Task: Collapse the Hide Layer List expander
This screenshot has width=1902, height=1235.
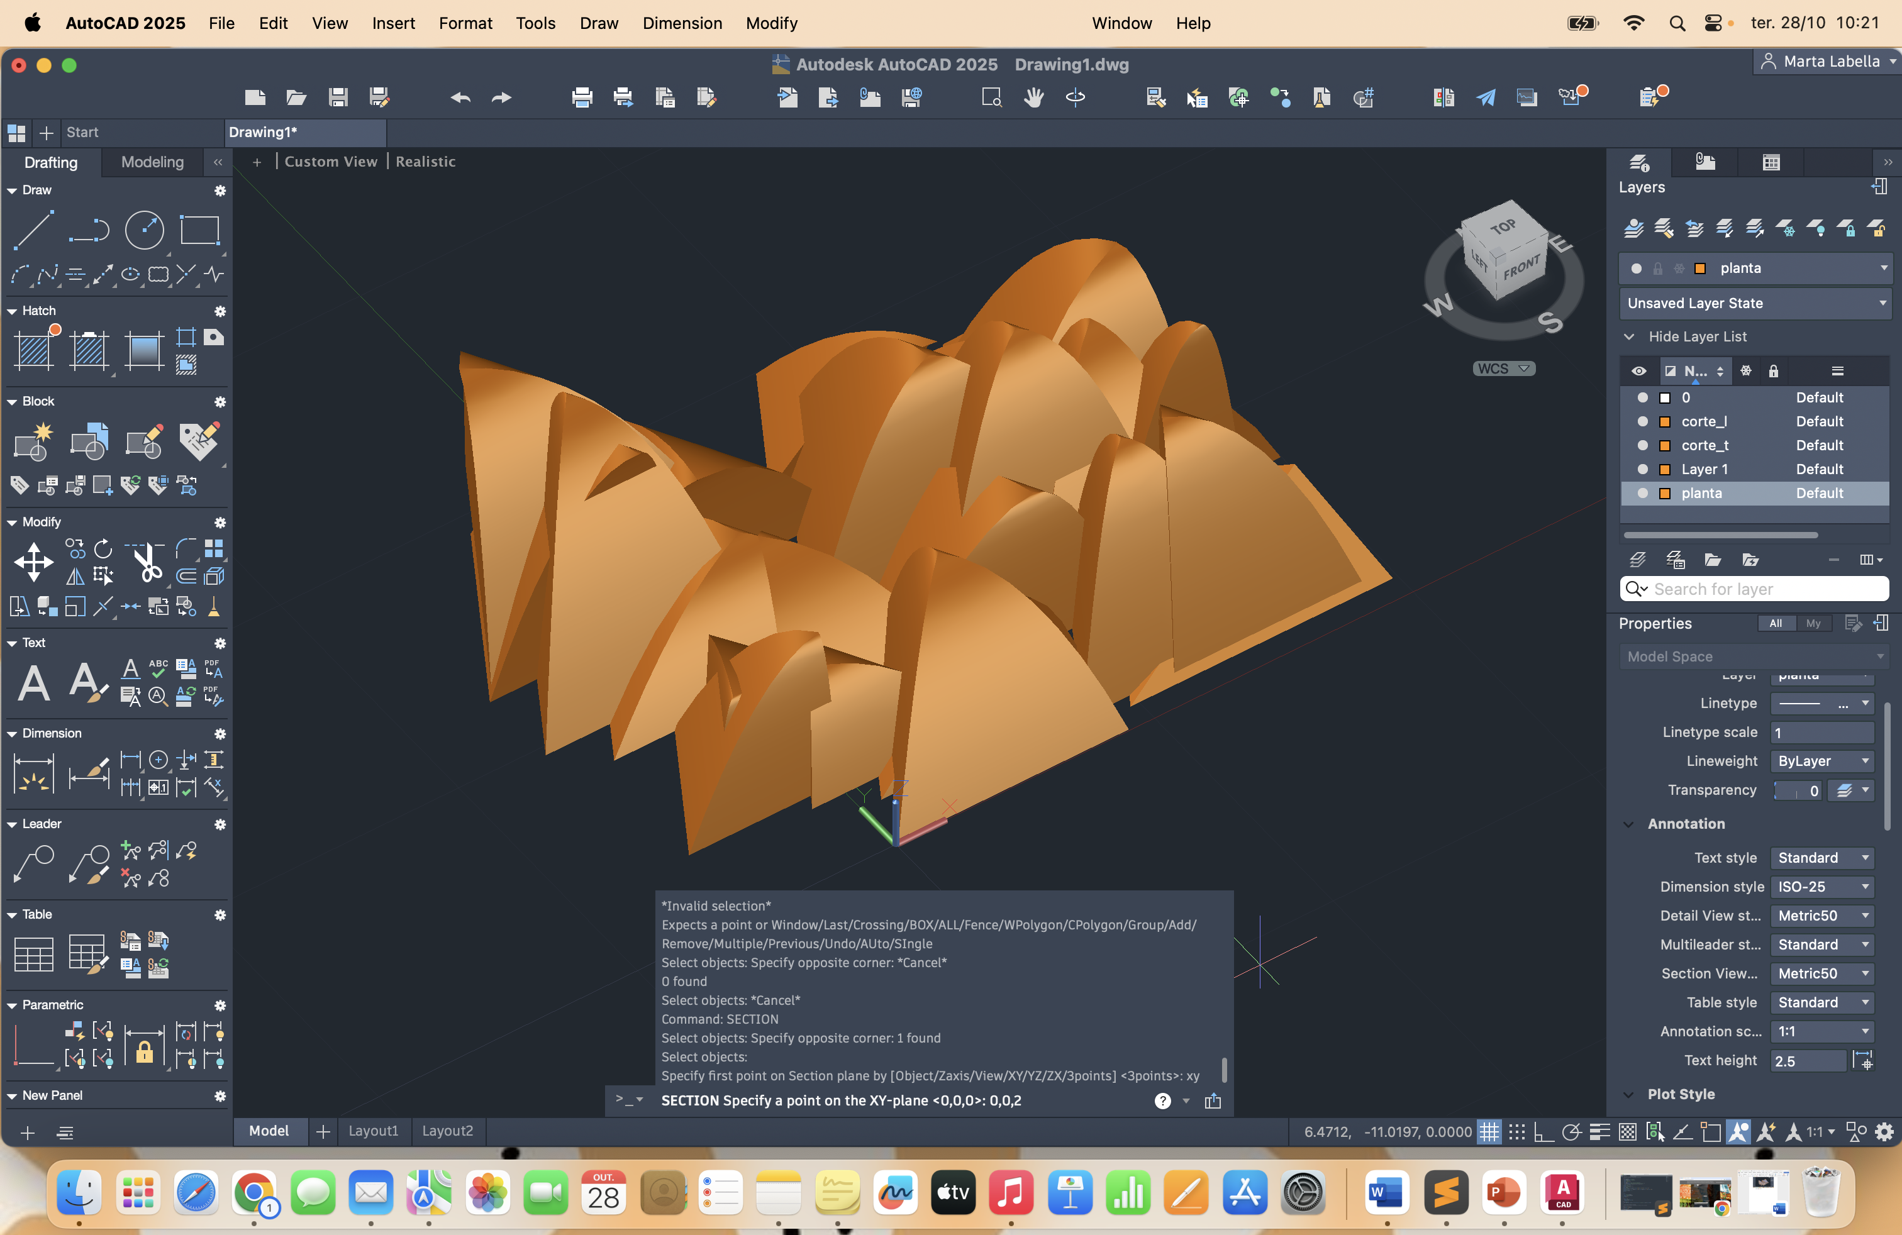Action: (x=1628, y=336)
